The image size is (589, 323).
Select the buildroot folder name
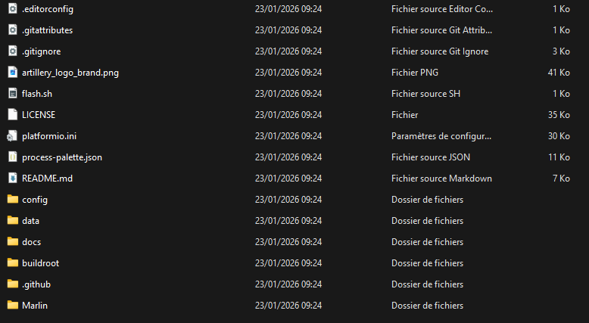41,263
